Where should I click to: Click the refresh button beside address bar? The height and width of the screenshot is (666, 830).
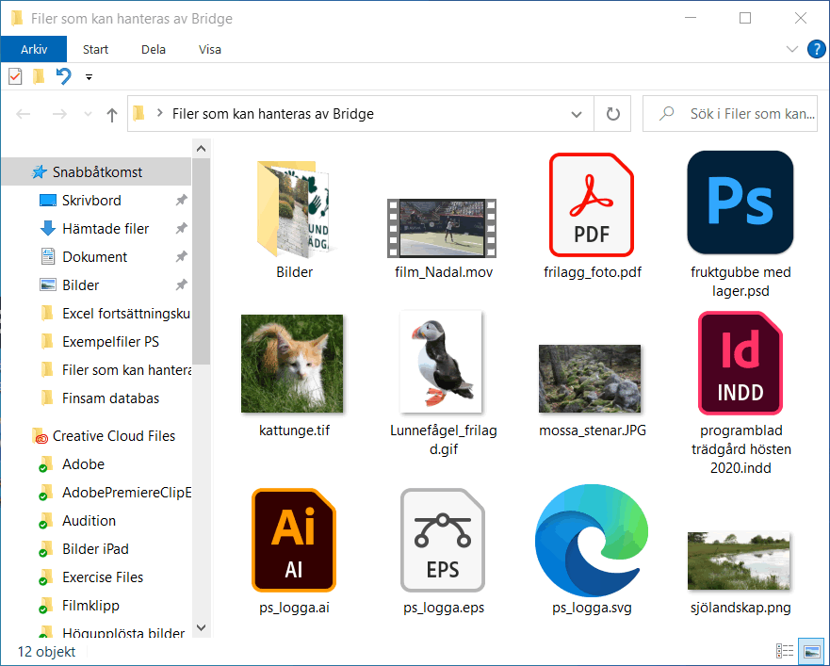coord(612,114)
